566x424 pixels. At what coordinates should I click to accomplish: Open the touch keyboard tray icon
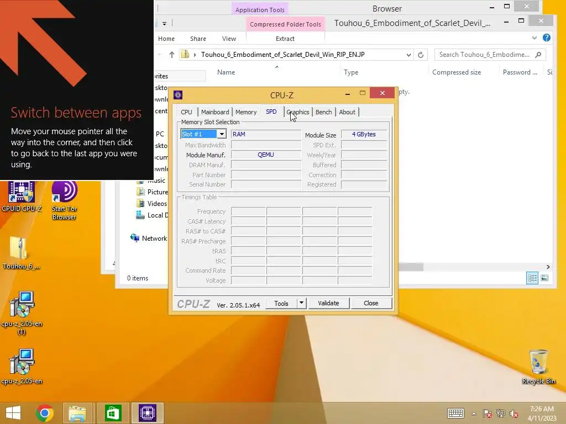click(x=455, y=413)
